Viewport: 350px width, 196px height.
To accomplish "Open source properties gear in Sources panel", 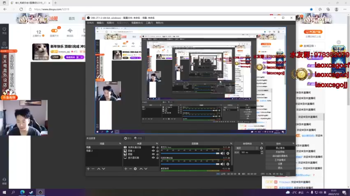I will (135, 169).
